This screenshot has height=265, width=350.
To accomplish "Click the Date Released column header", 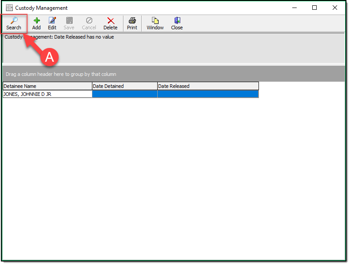I will pos(207,86).
